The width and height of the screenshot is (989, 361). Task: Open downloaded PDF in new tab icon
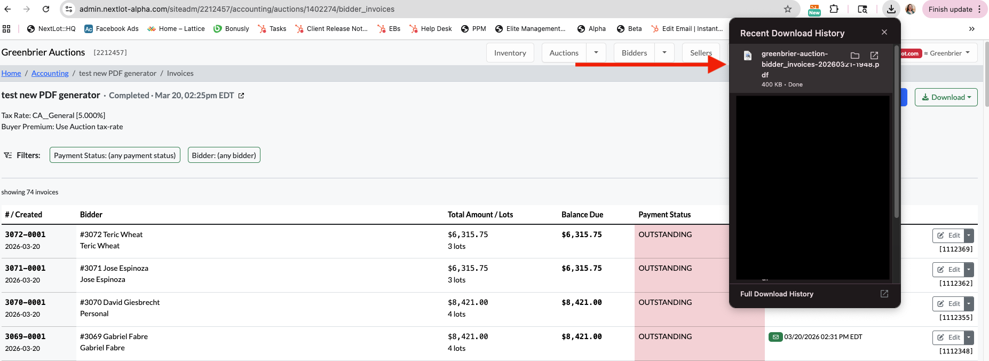(x=874, y=56)
